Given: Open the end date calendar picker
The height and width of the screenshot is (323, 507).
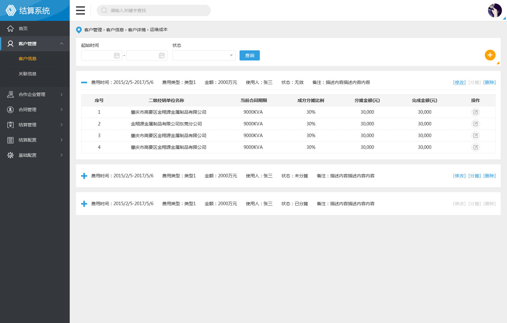Looking at the screenshot, I should coord(162,56).
